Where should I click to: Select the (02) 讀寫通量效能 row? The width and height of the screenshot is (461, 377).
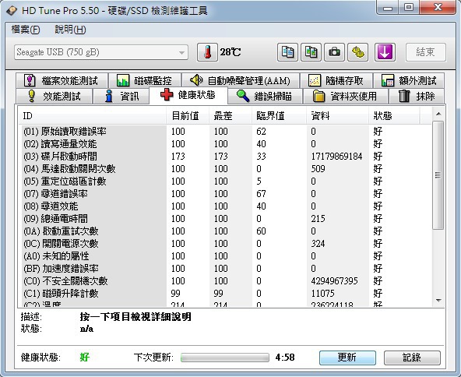[226, 144]
